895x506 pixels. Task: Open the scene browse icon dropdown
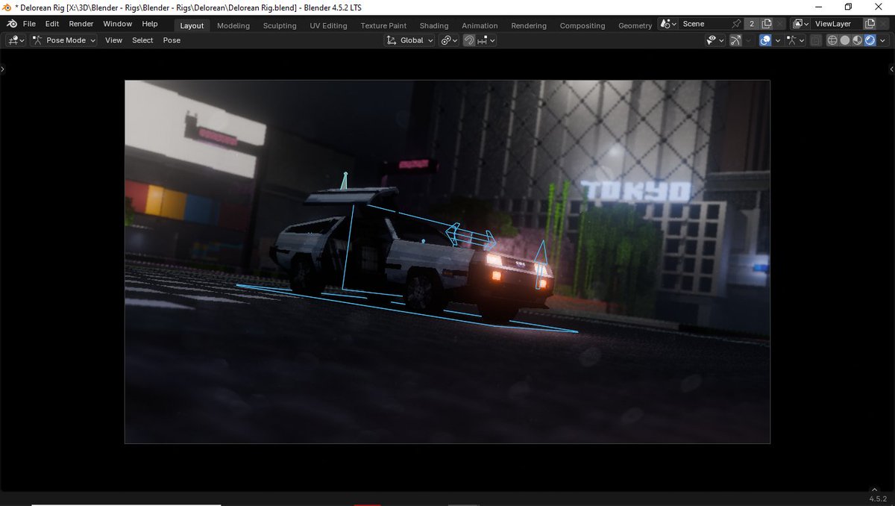coord(669,24)
